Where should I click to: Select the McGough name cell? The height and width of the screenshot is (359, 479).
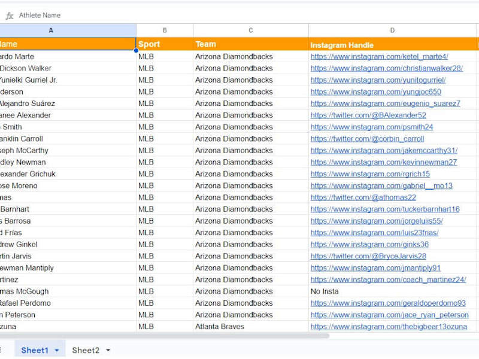68,291
